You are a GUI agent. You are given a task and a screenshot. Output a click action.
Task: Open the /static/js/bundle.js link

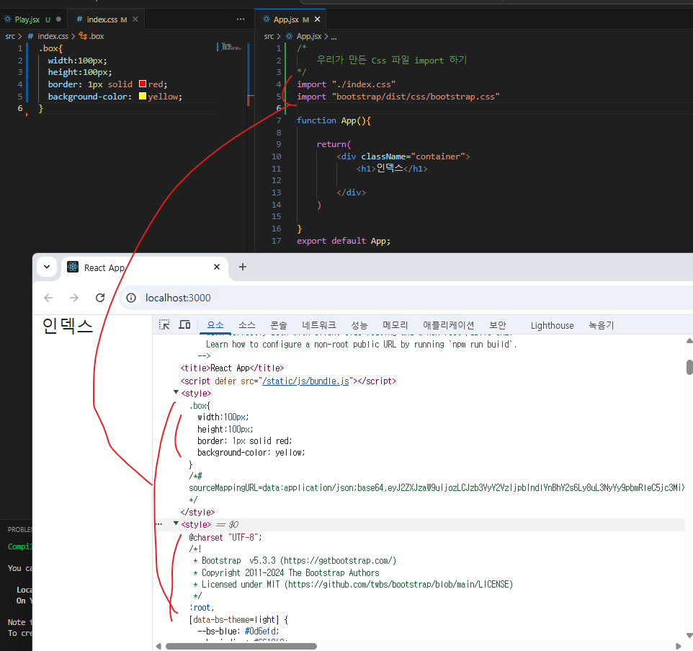coord(305,381)
